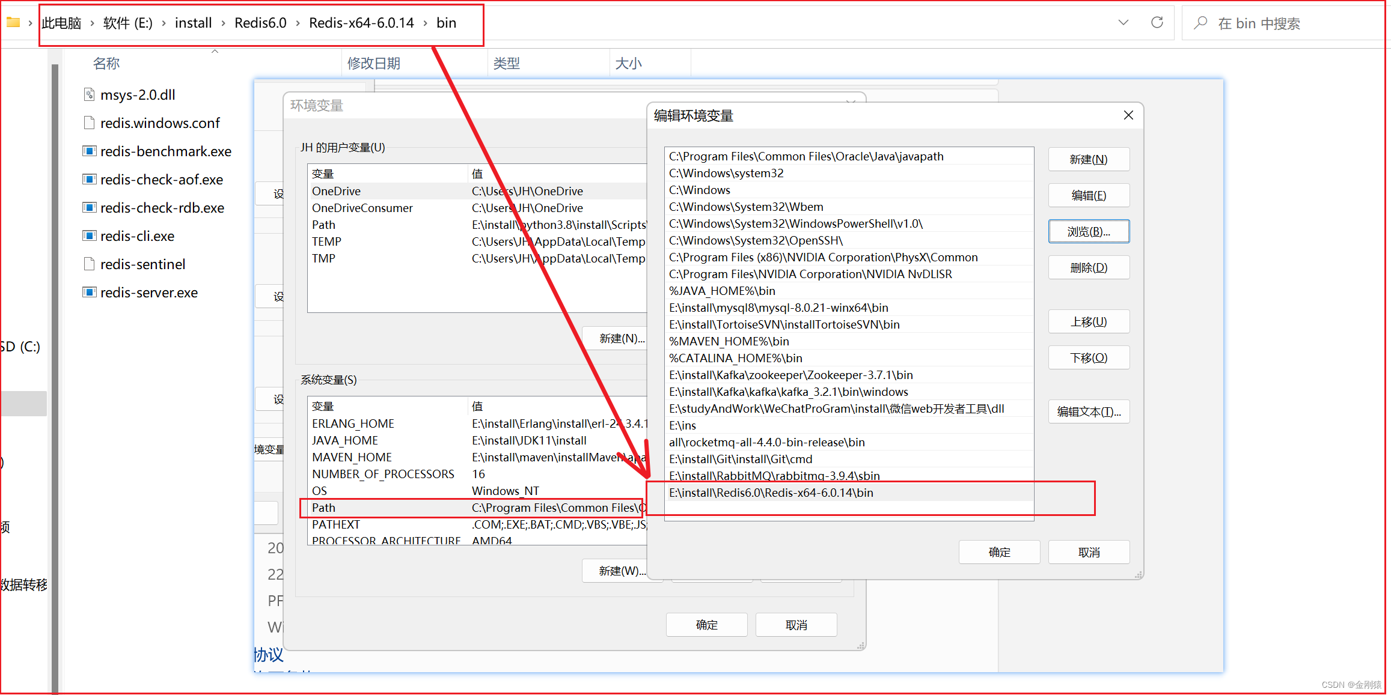Click the 删除(D) button
Image resolution: width=1391 pixels, height=695 pixels.
(x=1089, y=267)
